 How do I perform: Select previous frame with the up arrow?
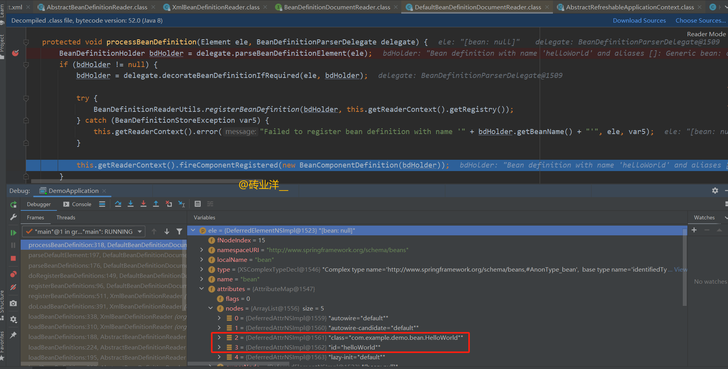(154, 231)
